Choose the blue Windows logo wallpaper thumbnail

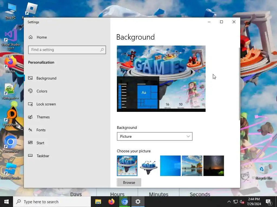coord(170,166)
